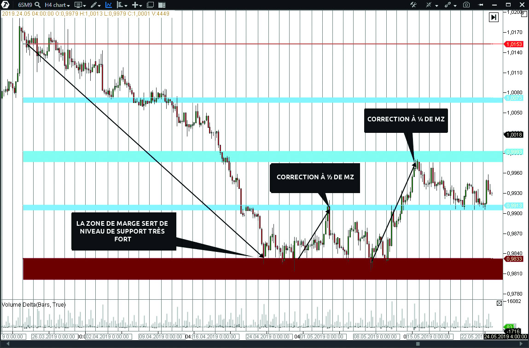Toggle the crosshair cursor mode
The image size is (529, 348).
[x=430, y=5]
